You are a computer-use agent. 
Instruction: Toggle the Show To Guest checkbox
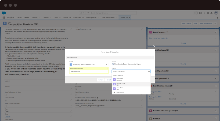coord(6,100)
